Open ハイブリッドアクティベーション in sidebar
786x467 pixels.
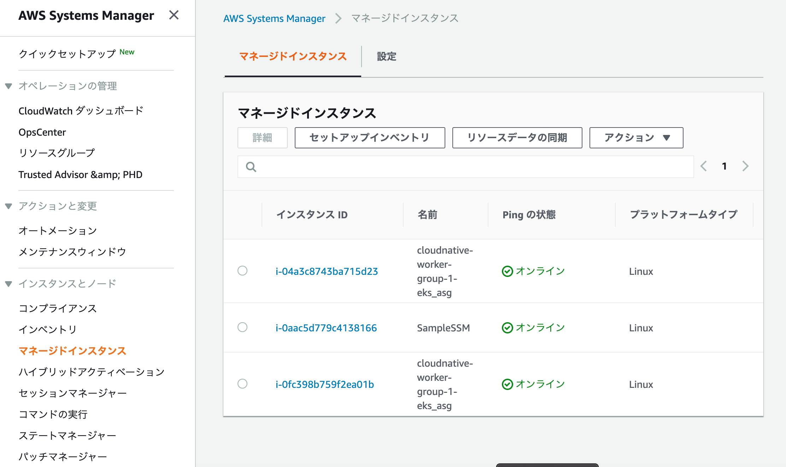[92, 372]
